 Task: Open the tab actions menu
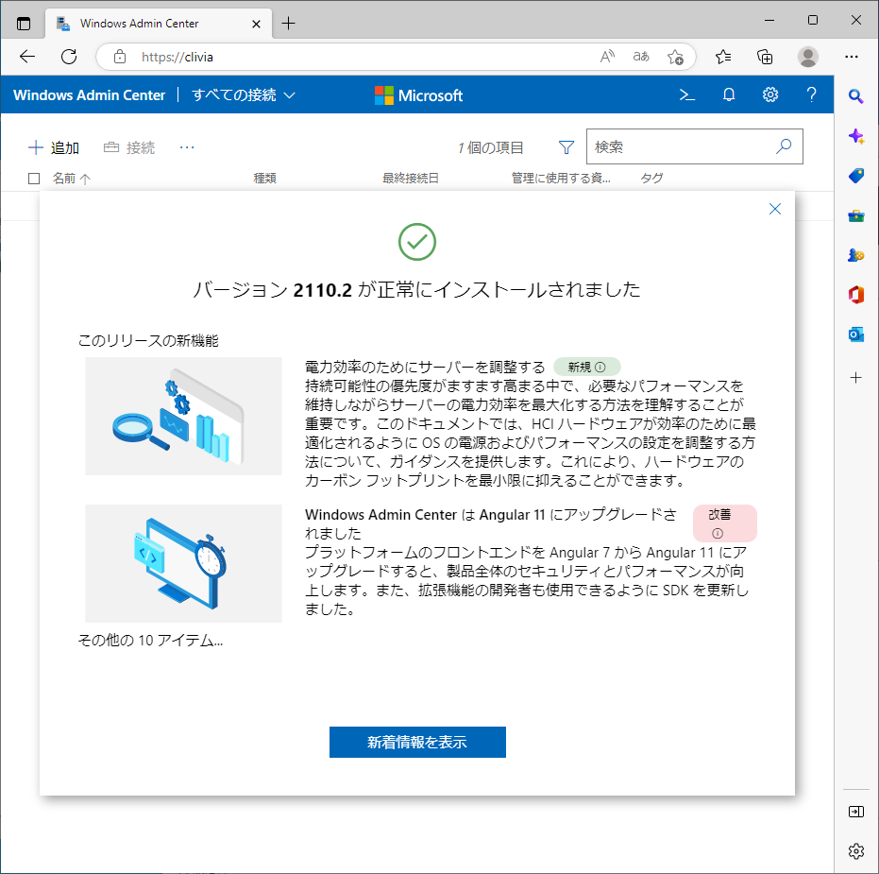click(x=24, y=24)
